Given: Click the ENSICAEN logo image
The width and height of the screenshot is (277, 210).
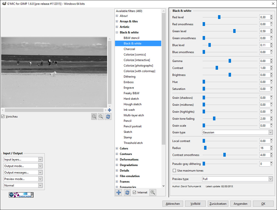Looking at the screenshot, I should [x=21, y=195].
